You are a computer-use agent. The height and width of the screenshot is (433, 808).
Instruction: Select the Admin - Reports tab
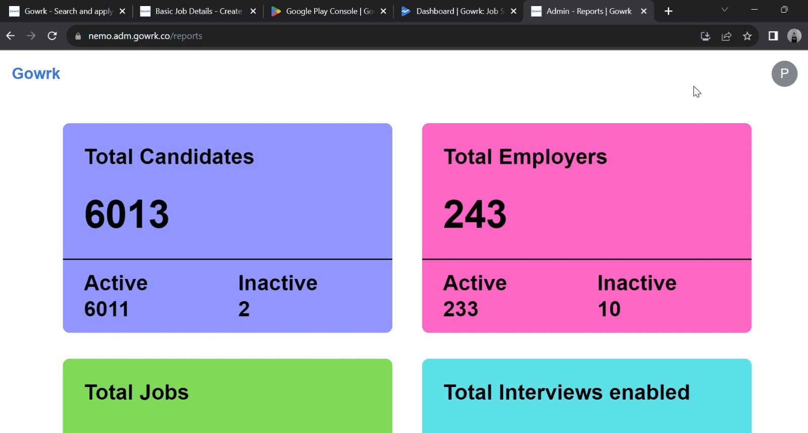pyautogui.click(x=588, y=11)
